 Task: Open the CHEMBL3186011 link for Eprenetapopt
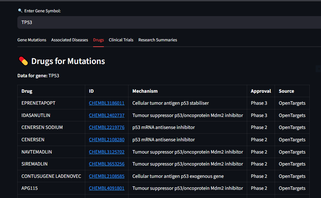point(107,103)
